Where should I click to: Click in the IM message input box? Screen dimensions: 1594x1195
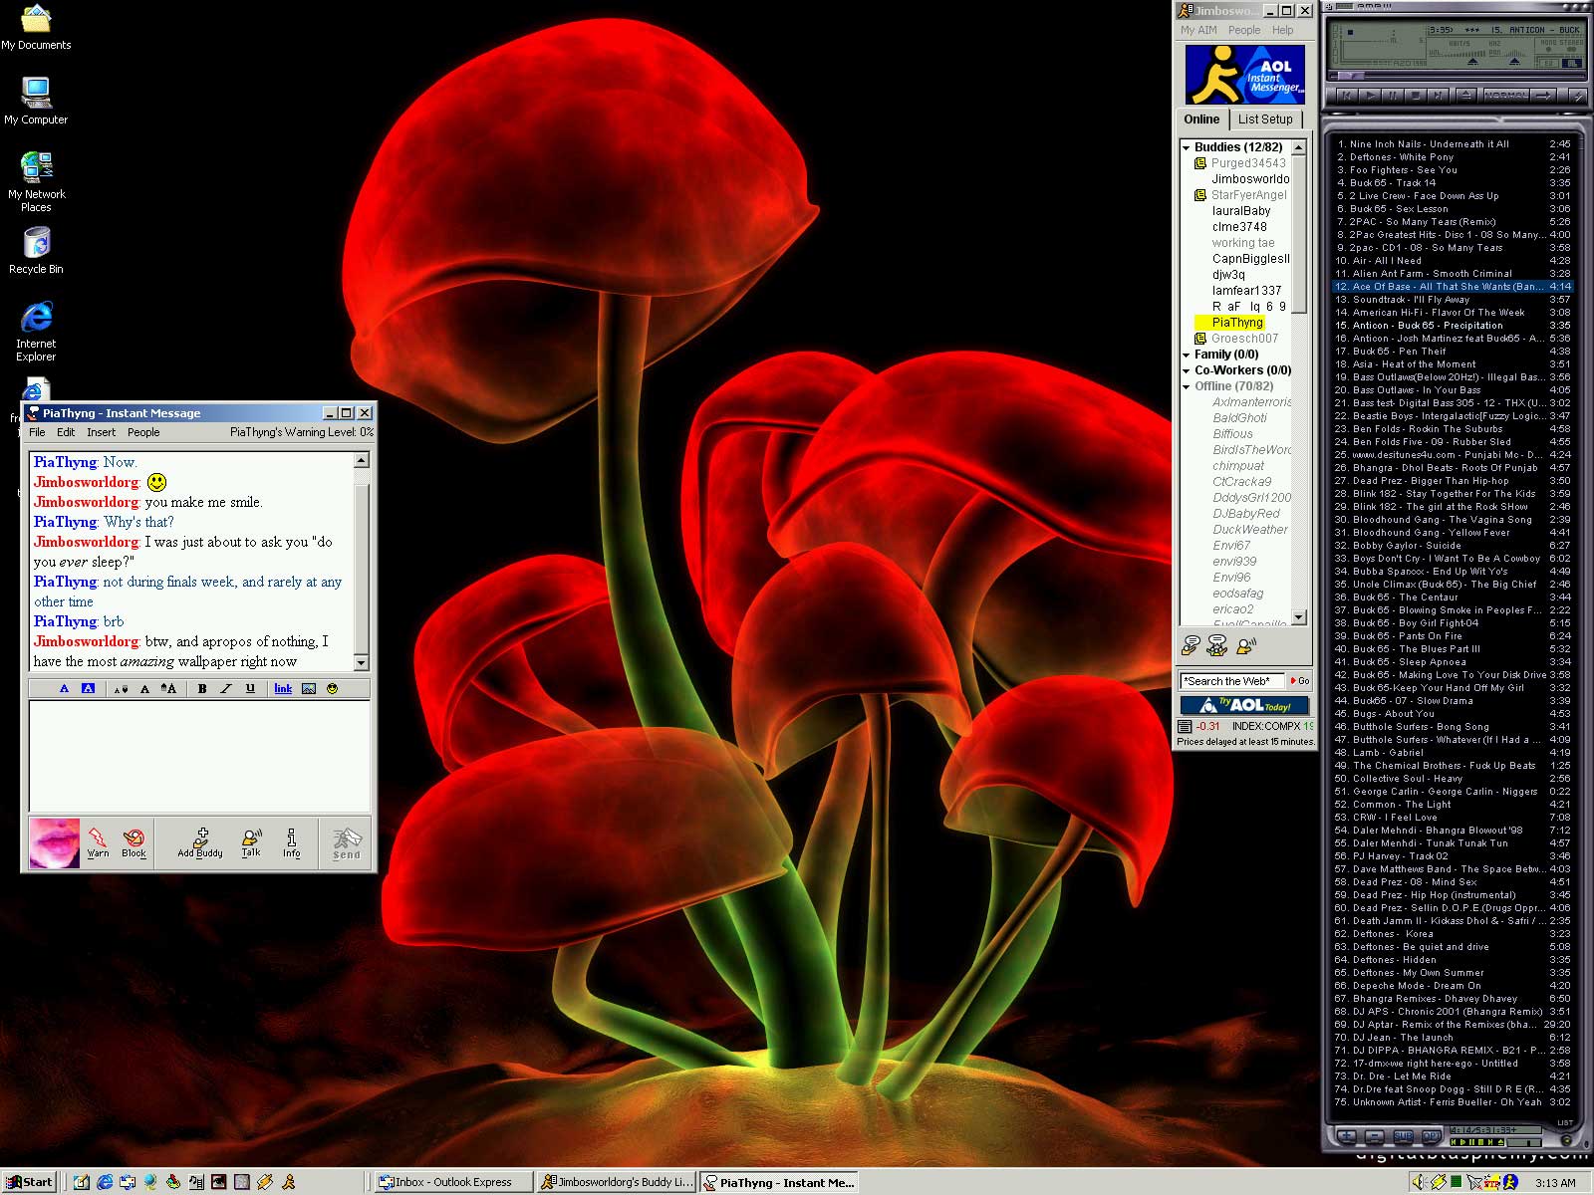pyautogui.click(x=199, y=756)
